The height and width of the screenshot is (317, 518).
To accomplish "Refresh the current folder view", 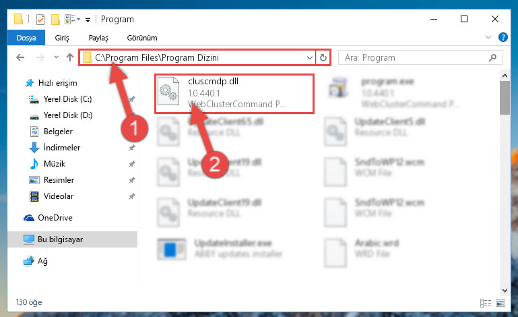I will coord(323,57).
